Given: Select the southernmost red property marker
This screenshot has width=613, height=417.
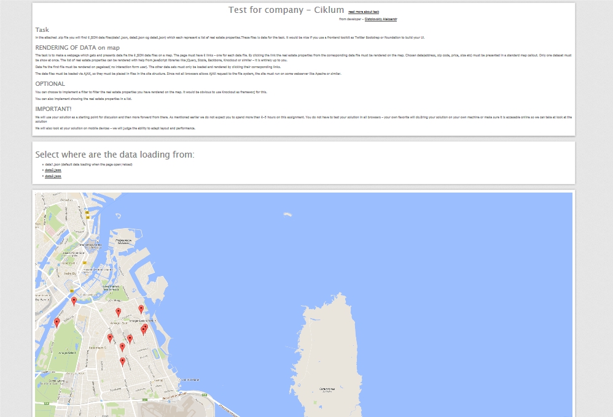Looking at the screenshot, I should (122, 362).
